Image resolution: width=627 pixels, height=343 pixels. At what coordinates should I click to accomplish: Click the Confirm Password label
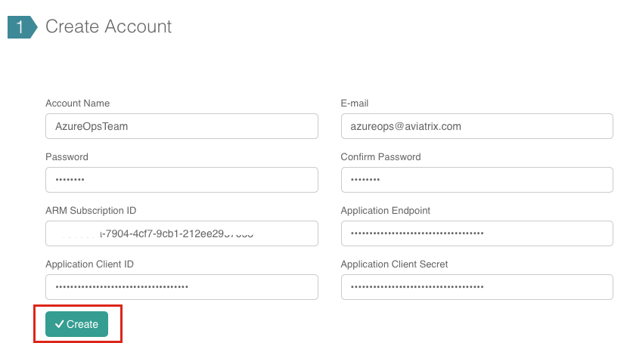pyautogui.click(x=380, y=157)
